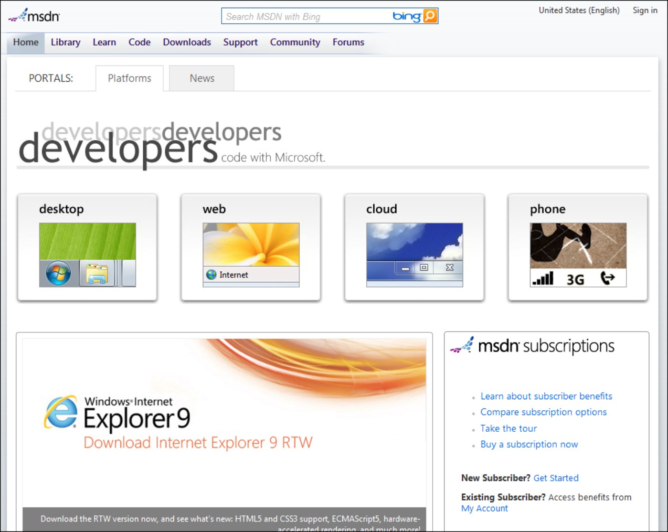The height and width of the screenshot is (532, 668).
Task: Open the Downloads menu item
Action: click(x=187, y=42)
